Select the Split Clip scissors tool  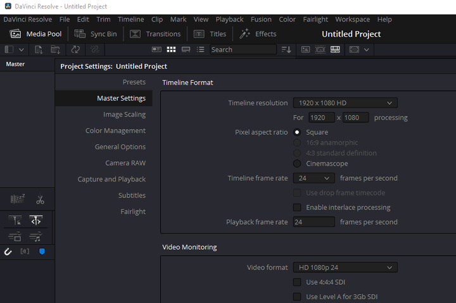(x=40, y=200)
